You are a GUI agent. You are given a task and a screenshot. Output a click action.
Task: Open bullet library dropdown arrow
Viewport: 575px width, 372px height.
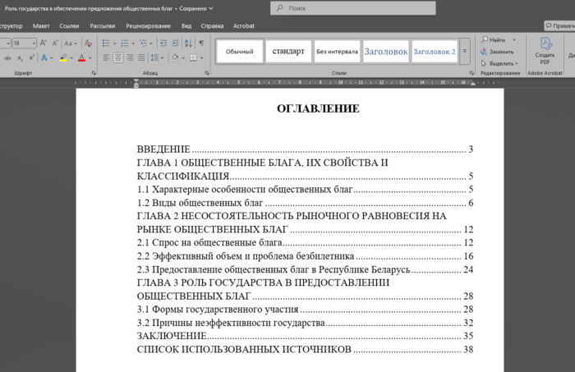pos(114,44)
